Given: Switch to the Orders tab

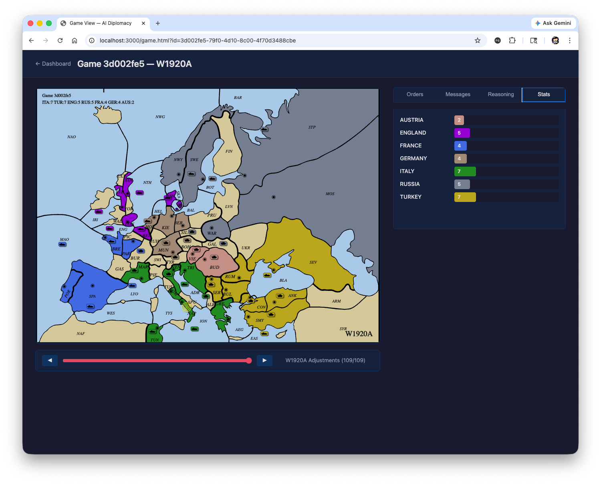Looking at the screenshot, I should pyautogui.click(x=415, y=95).
